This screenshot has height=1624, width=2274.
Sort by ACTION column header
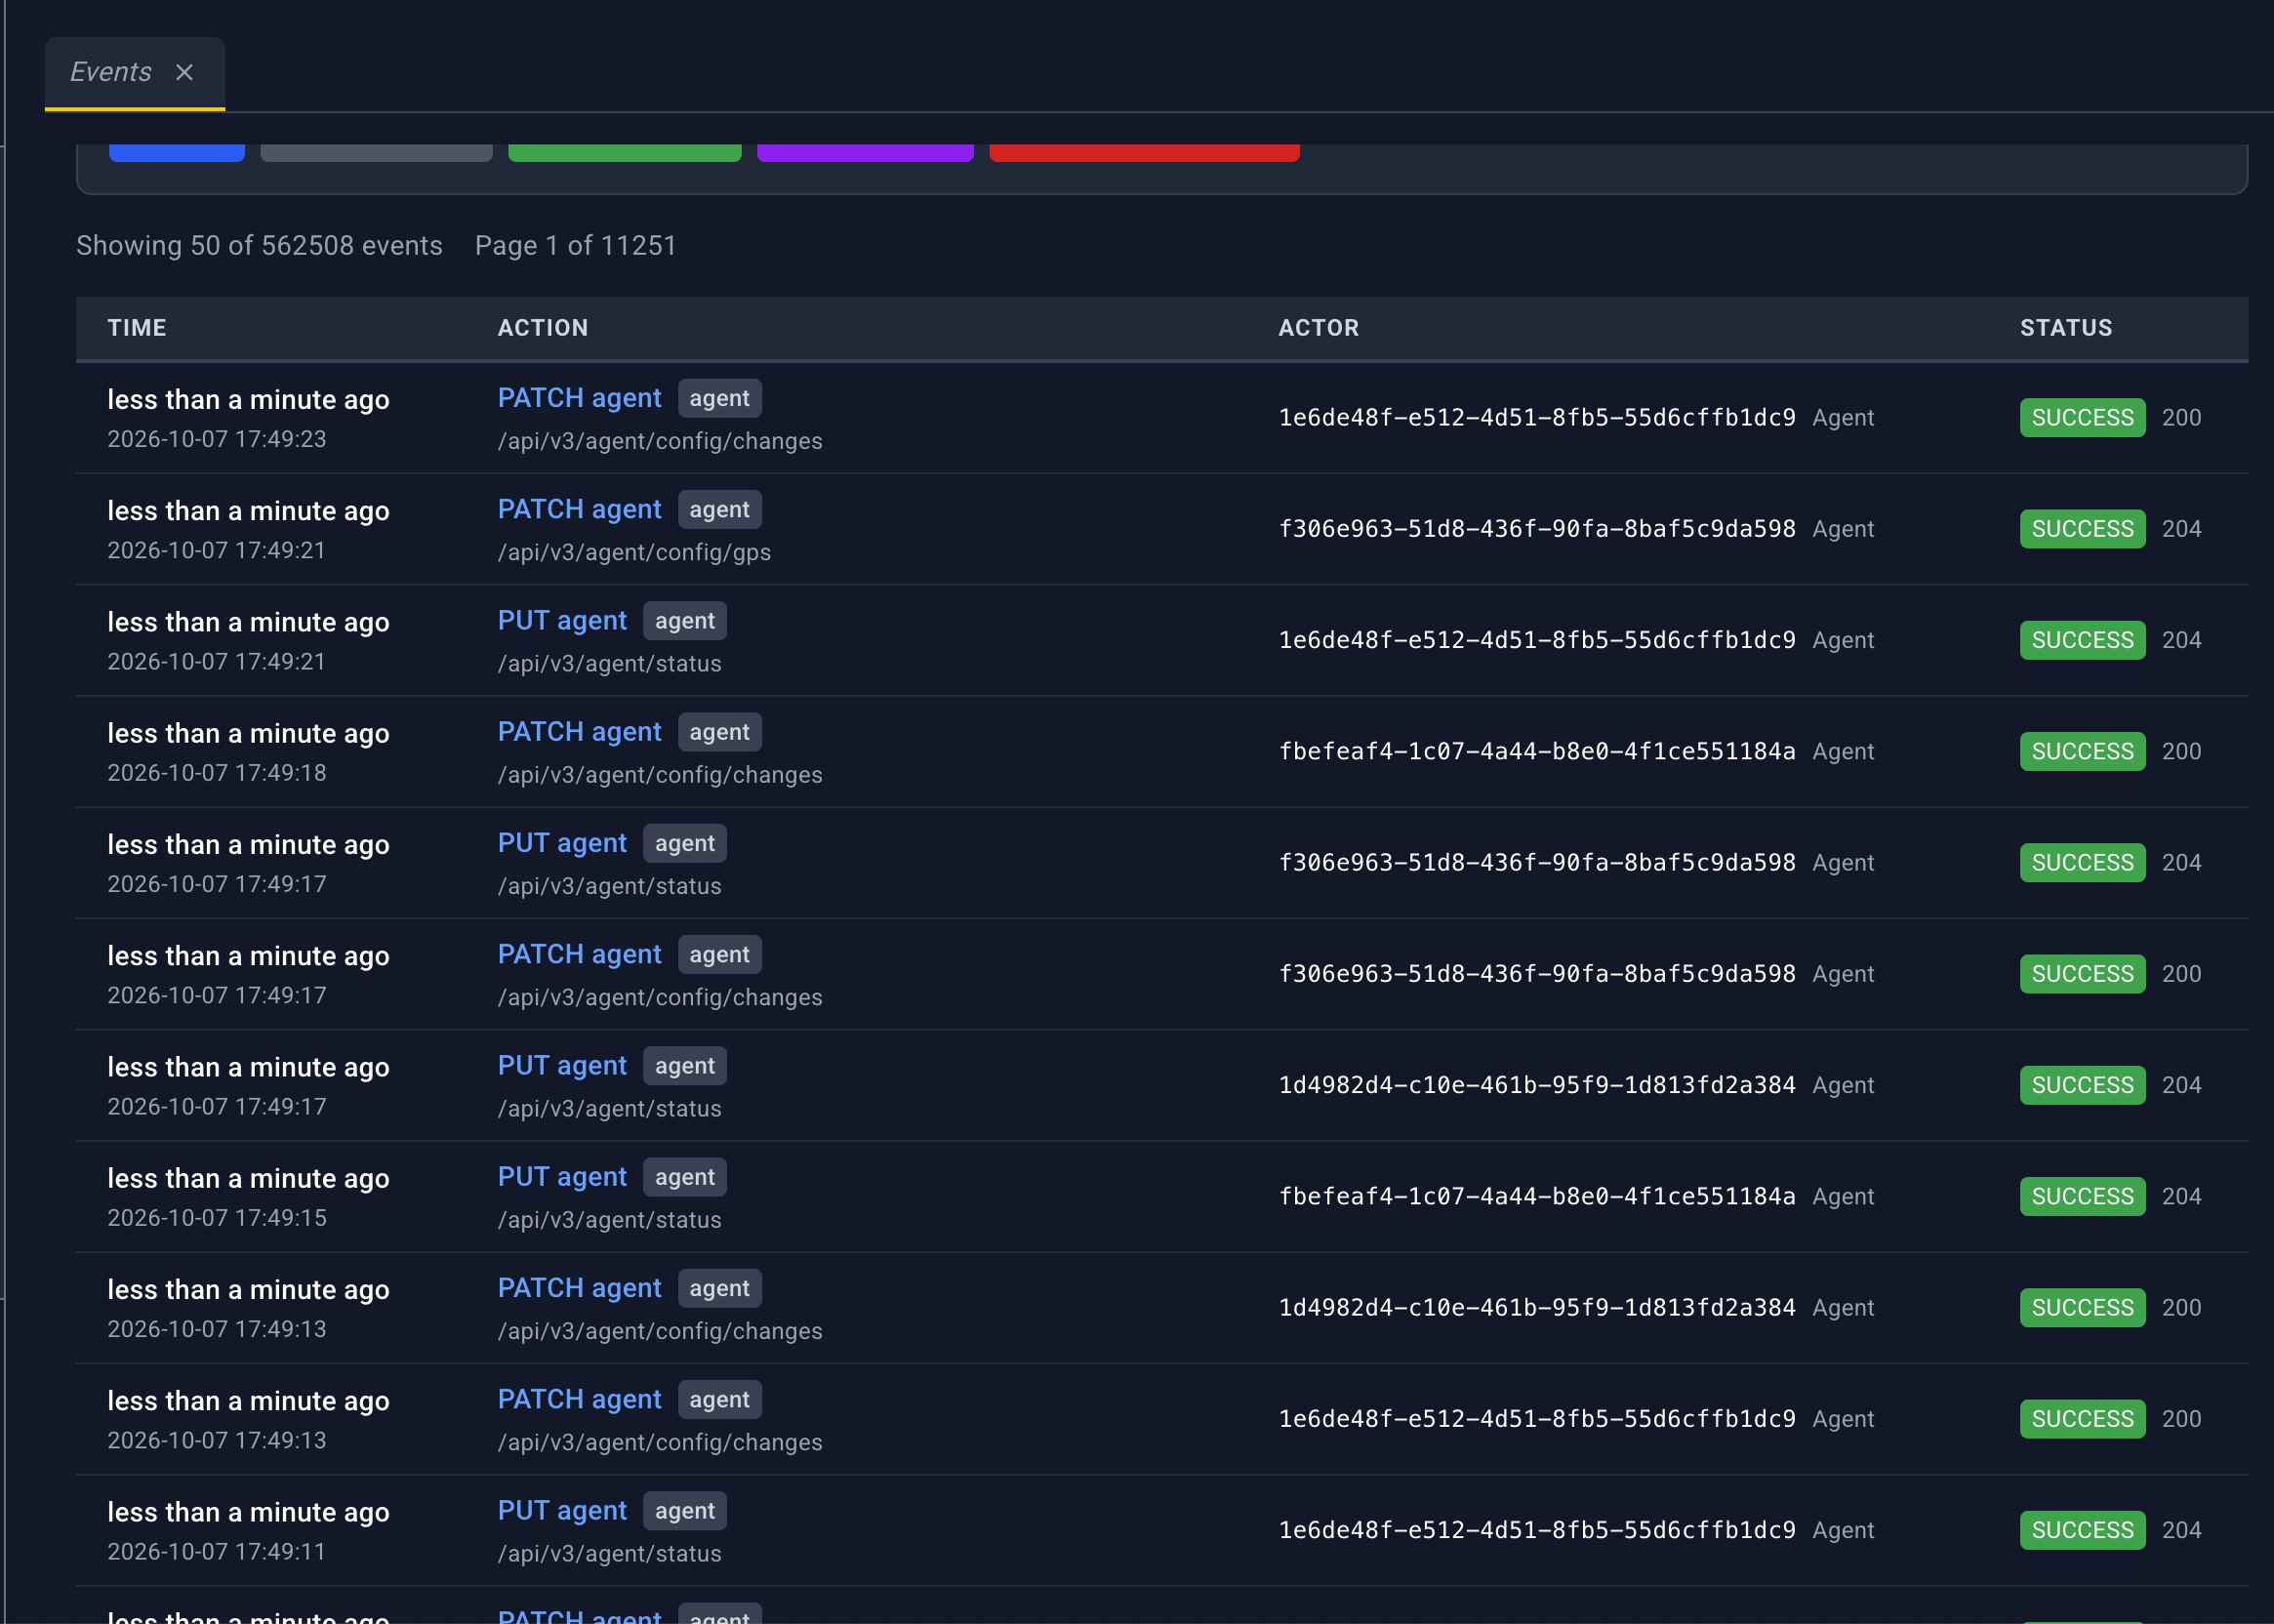pyautogui.click(x=543, y=328)
